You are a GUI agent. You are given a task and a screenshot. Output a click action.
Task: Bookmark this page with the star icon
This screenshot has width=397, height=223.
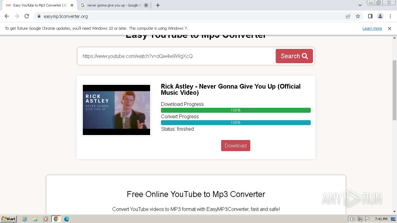pyautogui.click(x=358, y=16)
